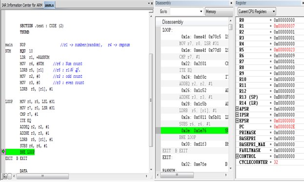This screenshot has width=304, height=182.
Task: Select the PRIMASK register row
Action: [270, 133]
